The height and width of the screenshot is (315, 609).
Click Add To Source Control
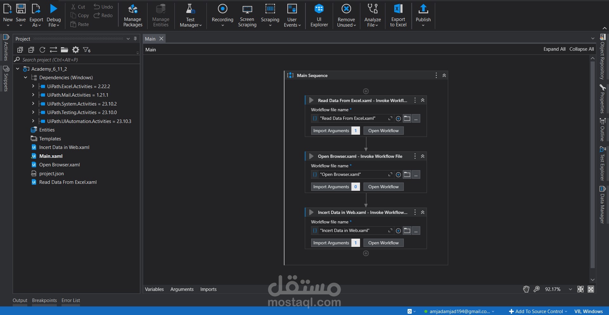pos(539,311)
